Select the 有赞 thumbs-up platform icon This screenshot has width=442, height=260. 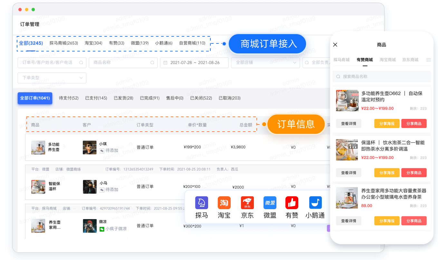292,203
